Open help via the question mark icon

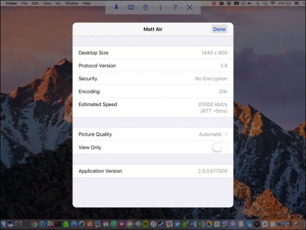(x=175, y=7)
